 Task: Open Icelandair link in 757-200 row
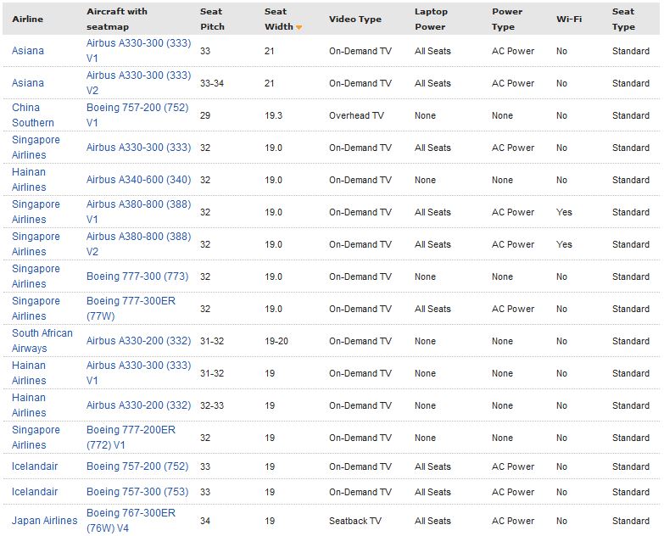point(35,466)
